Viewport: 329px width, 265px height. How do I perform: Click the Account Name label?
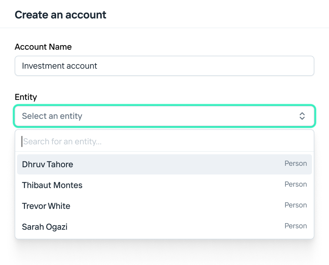43,47
